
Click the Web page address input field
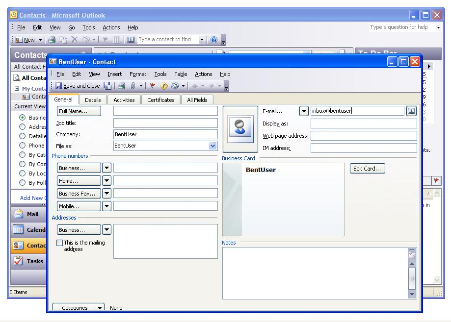[x=364, y=136]
